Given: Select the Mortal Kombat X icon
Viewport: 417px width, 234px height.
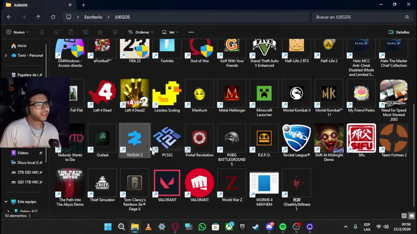Looking at the screenshot, I should click(296, 93).
